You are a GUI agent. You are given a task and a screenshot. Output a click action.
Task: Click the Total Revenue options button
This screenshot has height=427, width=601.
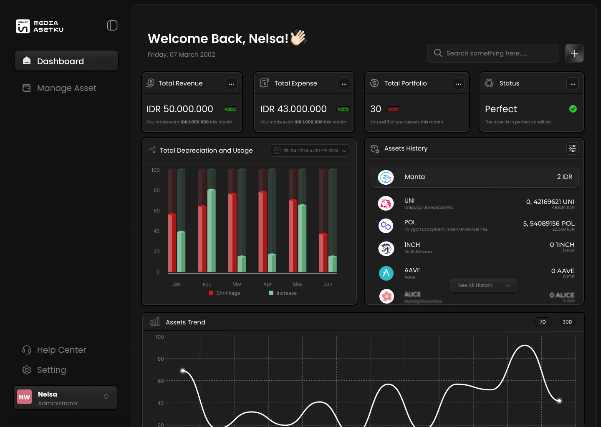coord(231,83)
